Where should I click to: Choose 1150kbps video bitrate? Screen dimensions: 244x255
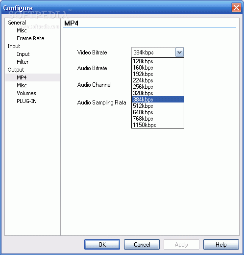[158, 125]
